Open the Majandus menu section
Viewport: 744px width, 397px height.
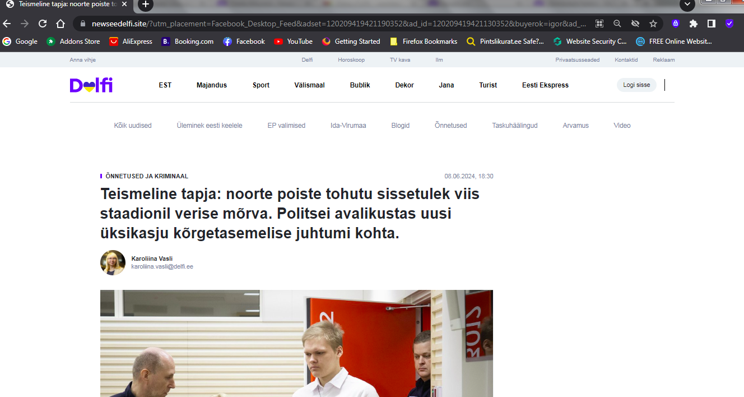pyautogui.click(x=212, y=85)
